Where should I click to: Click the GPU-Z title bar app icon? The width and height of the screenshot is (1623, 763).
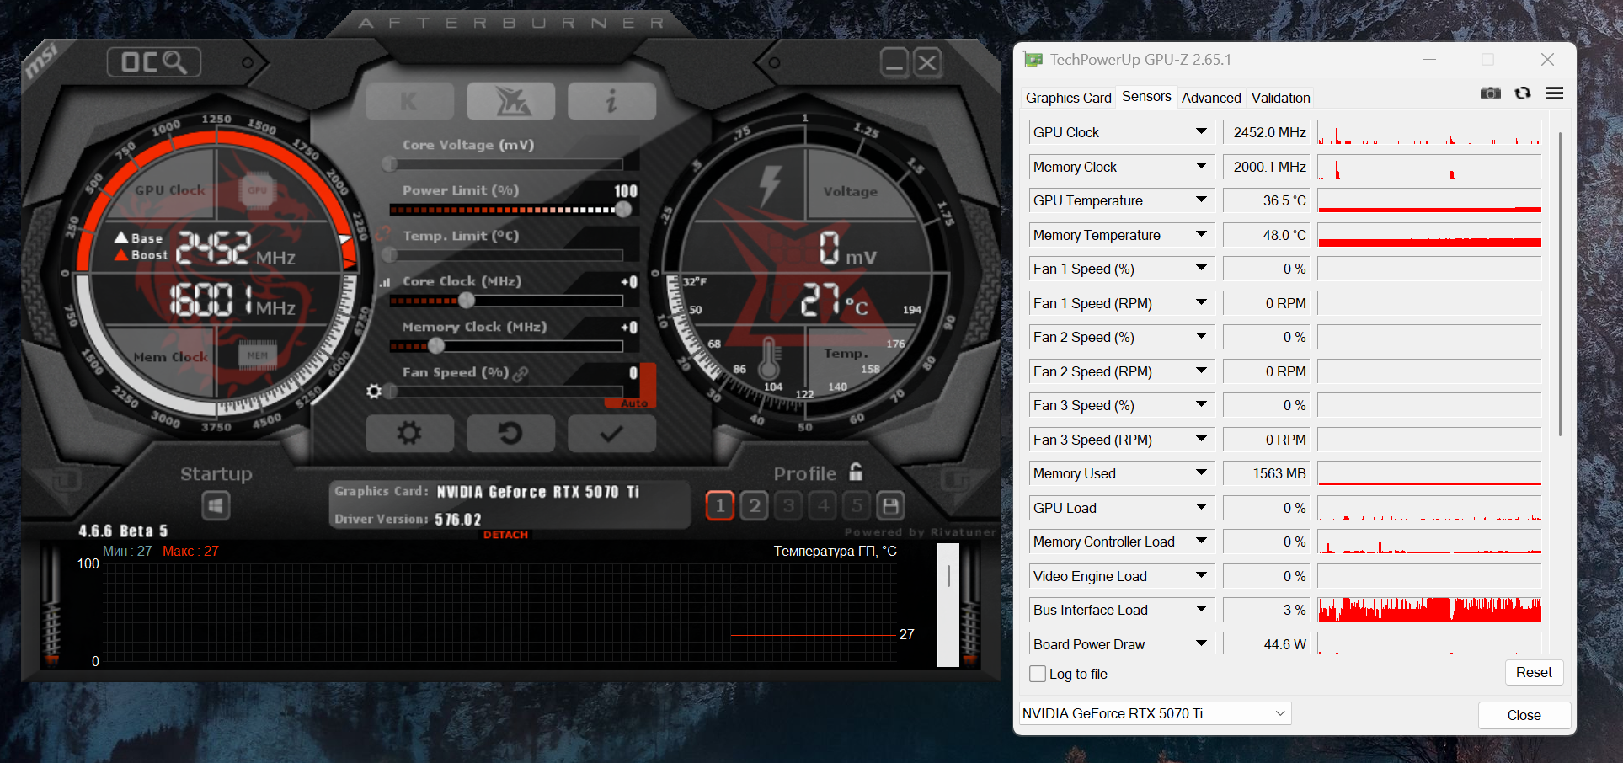(1033, 60)
